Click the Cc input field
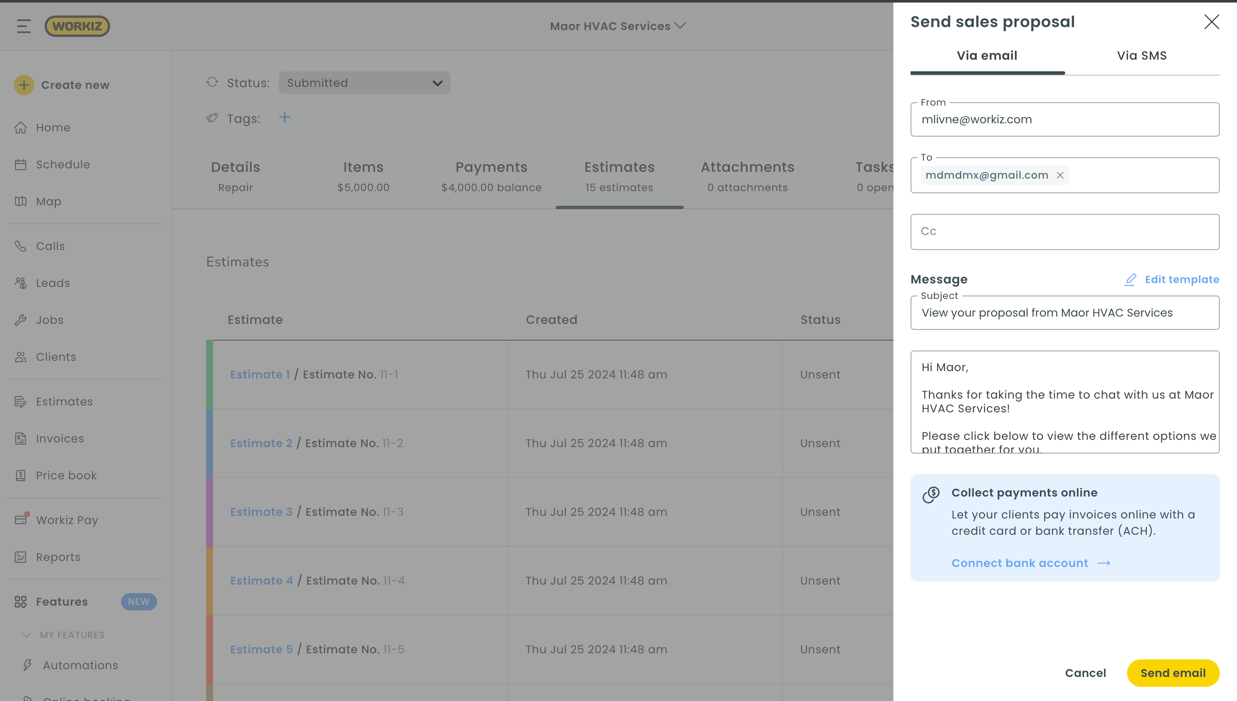This screenshot has width=1237, height=701. (1065, 232)
